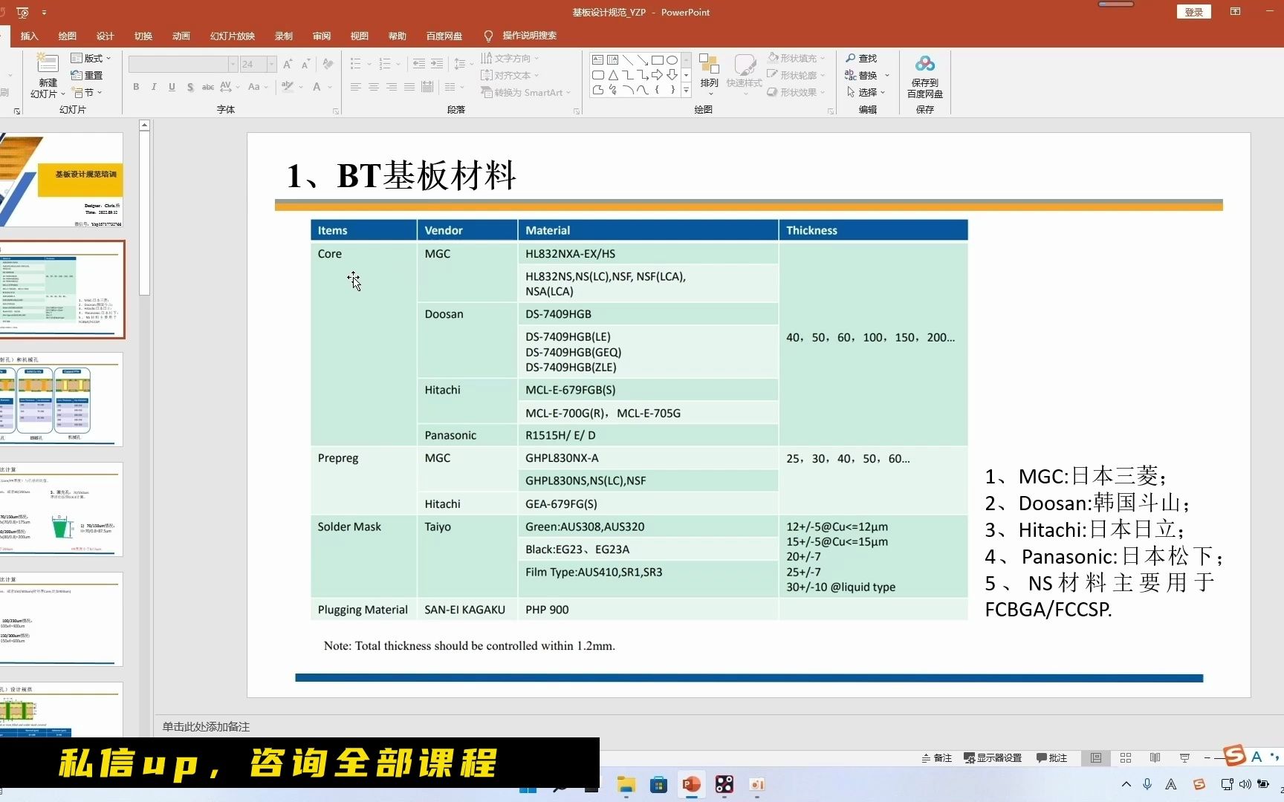Open the 幻灯片放映 slide show tab

(x=233, y=36)
